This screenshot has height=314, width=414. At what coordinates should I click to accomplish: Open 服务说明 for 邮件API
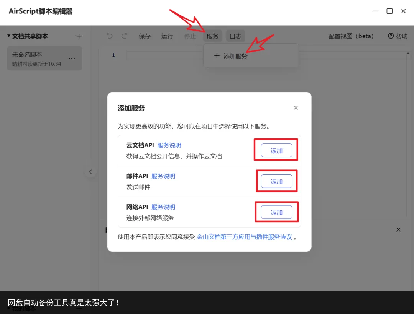point(163,176)
